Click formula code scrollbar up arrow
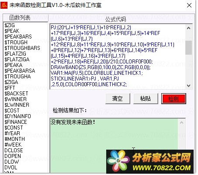This screenshot has width=198, height=175. coord(189,28)
